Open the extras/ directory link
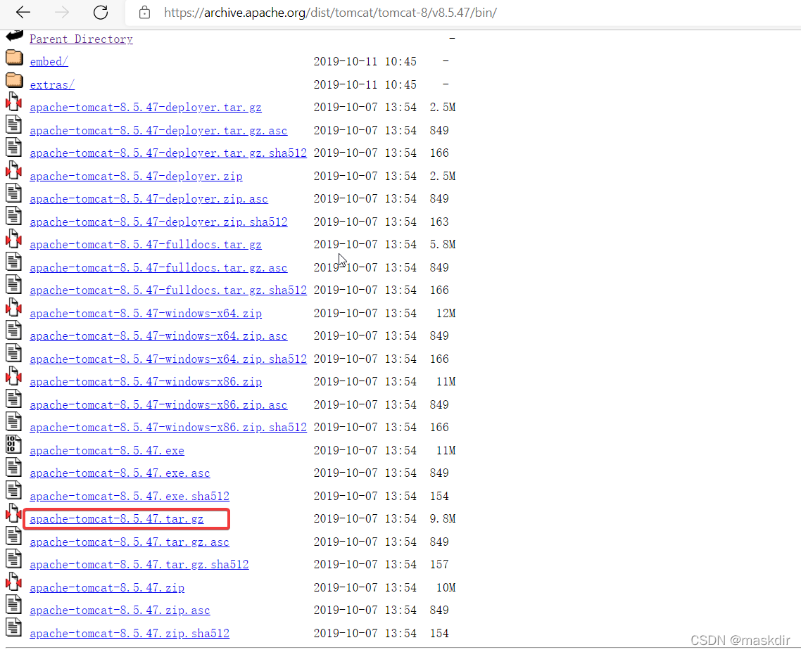This screenshot has width=801, height=652. point(52,85)
